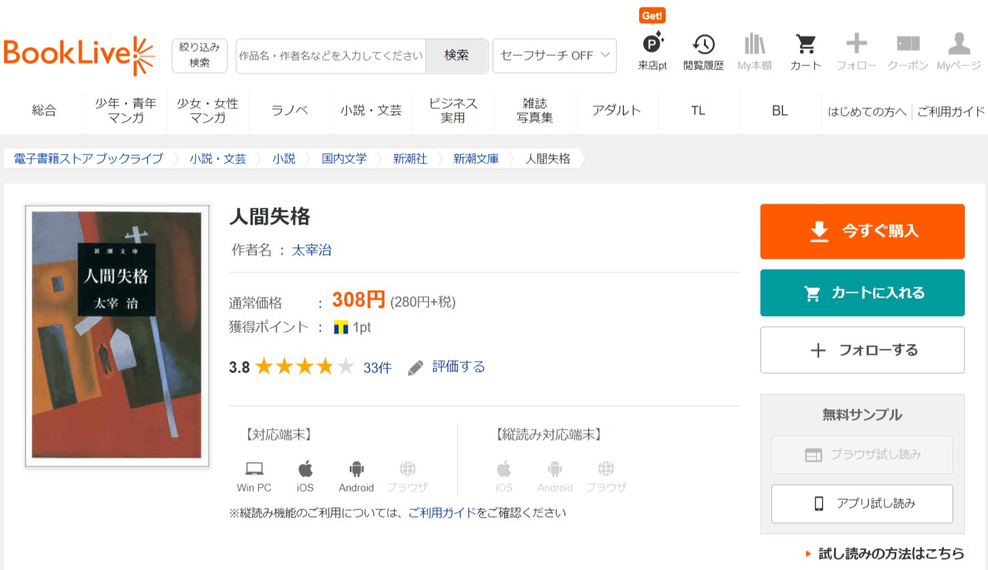Viewport: 988px width, 570px height.
Task: Select the 小説・文芸 category tab
Action: click(x=371, y=110)
